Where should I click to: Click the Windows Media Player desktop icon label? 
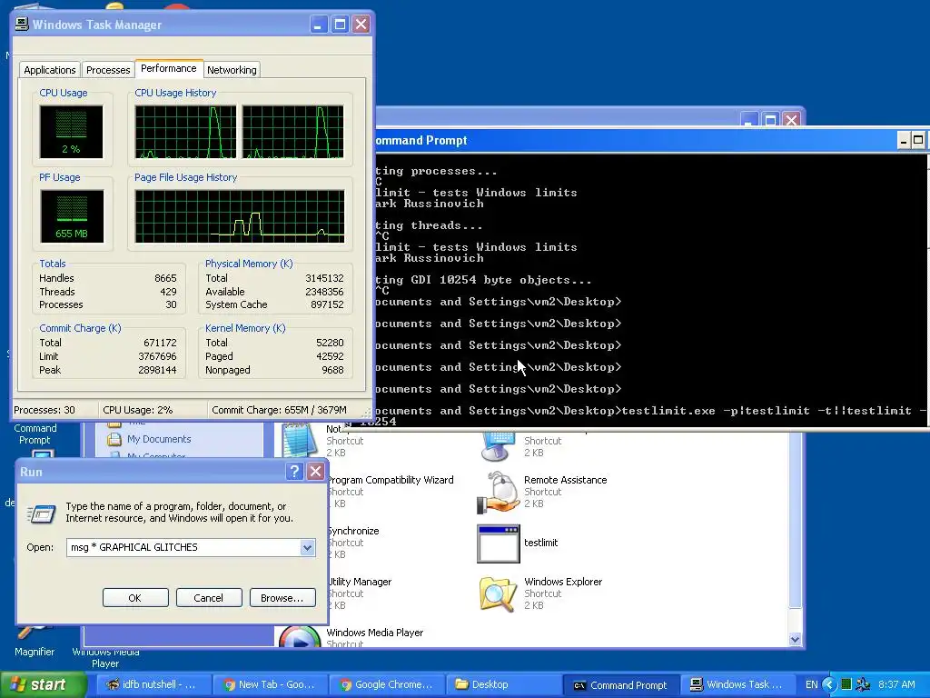(105, 658)
